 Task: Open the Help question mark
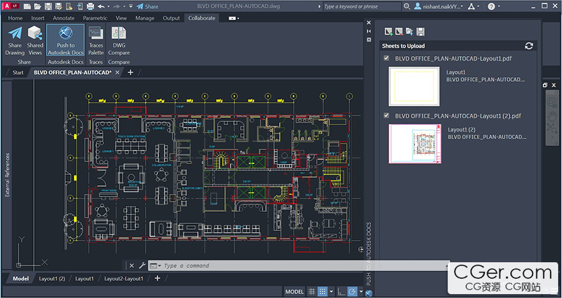pyautogui.click(x=491, y=6)
